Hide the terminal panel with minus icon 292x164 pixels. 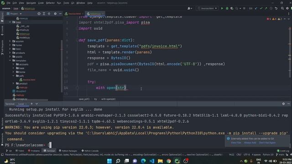(x=288, y=104)
